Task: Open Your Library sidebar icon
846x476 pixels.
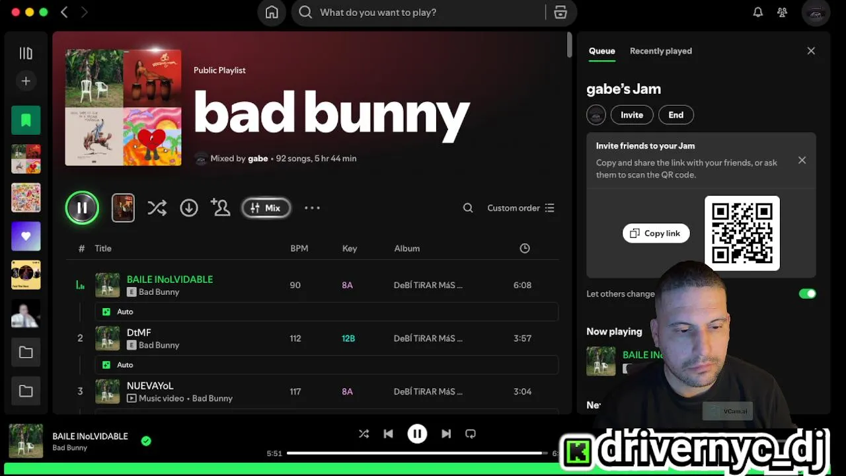Action: [x=26, y=53]
